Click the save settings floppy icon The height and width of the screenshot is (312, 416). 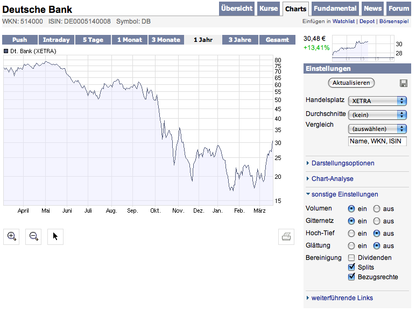403,83
